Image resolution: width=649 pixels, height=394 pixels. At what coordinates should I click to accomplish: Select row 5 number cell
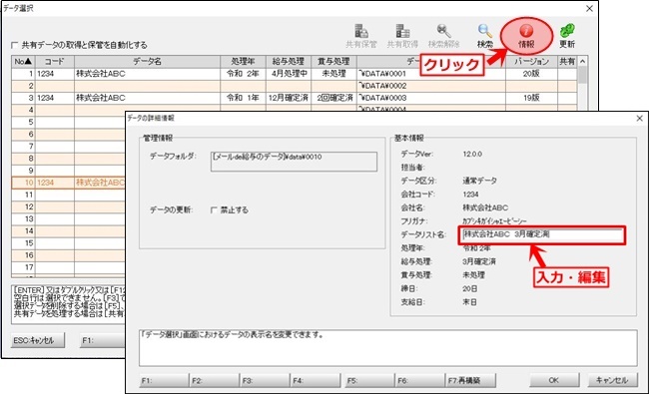click(24, 123)
